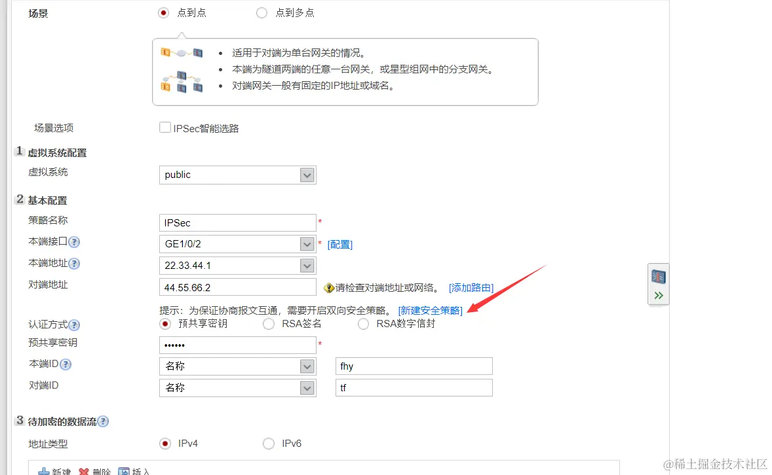Image resolution: width=772 pixels, height=475 pixels.
Task: Click the 场景选项 label
Action: (x=54, y=128)
